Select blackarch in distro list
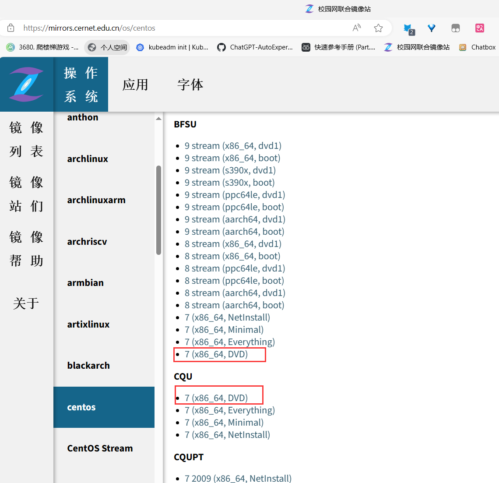Viewport: 499px width, 483px height. 88,366
